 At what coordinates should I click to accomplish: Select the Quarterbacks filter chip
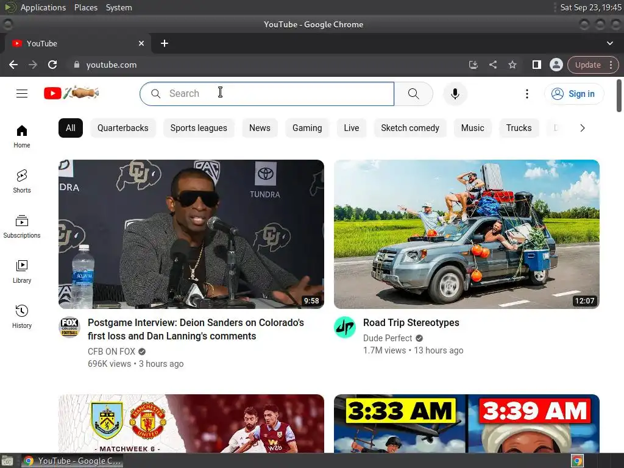(123, 128)
